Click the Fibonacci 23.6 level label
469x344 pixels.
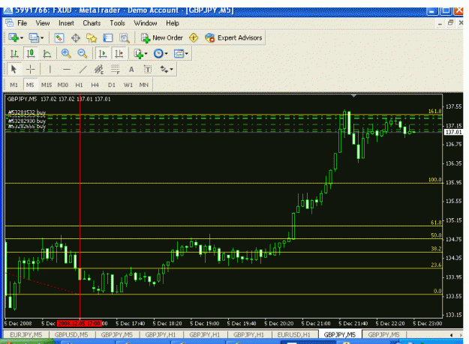point(436,265)
